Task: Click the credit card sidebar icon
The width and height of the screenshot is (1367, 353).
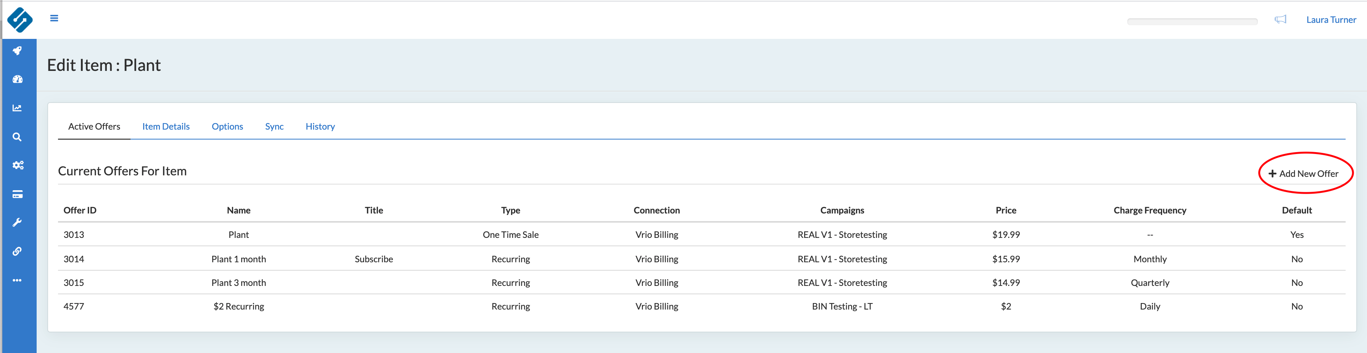Action: click(x=18, y=194)
